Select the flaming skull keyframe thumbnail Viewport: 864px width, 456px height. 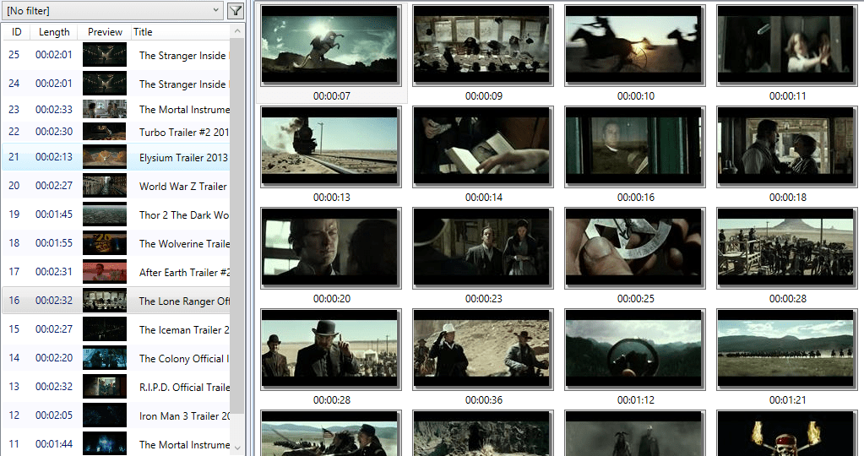787,433
